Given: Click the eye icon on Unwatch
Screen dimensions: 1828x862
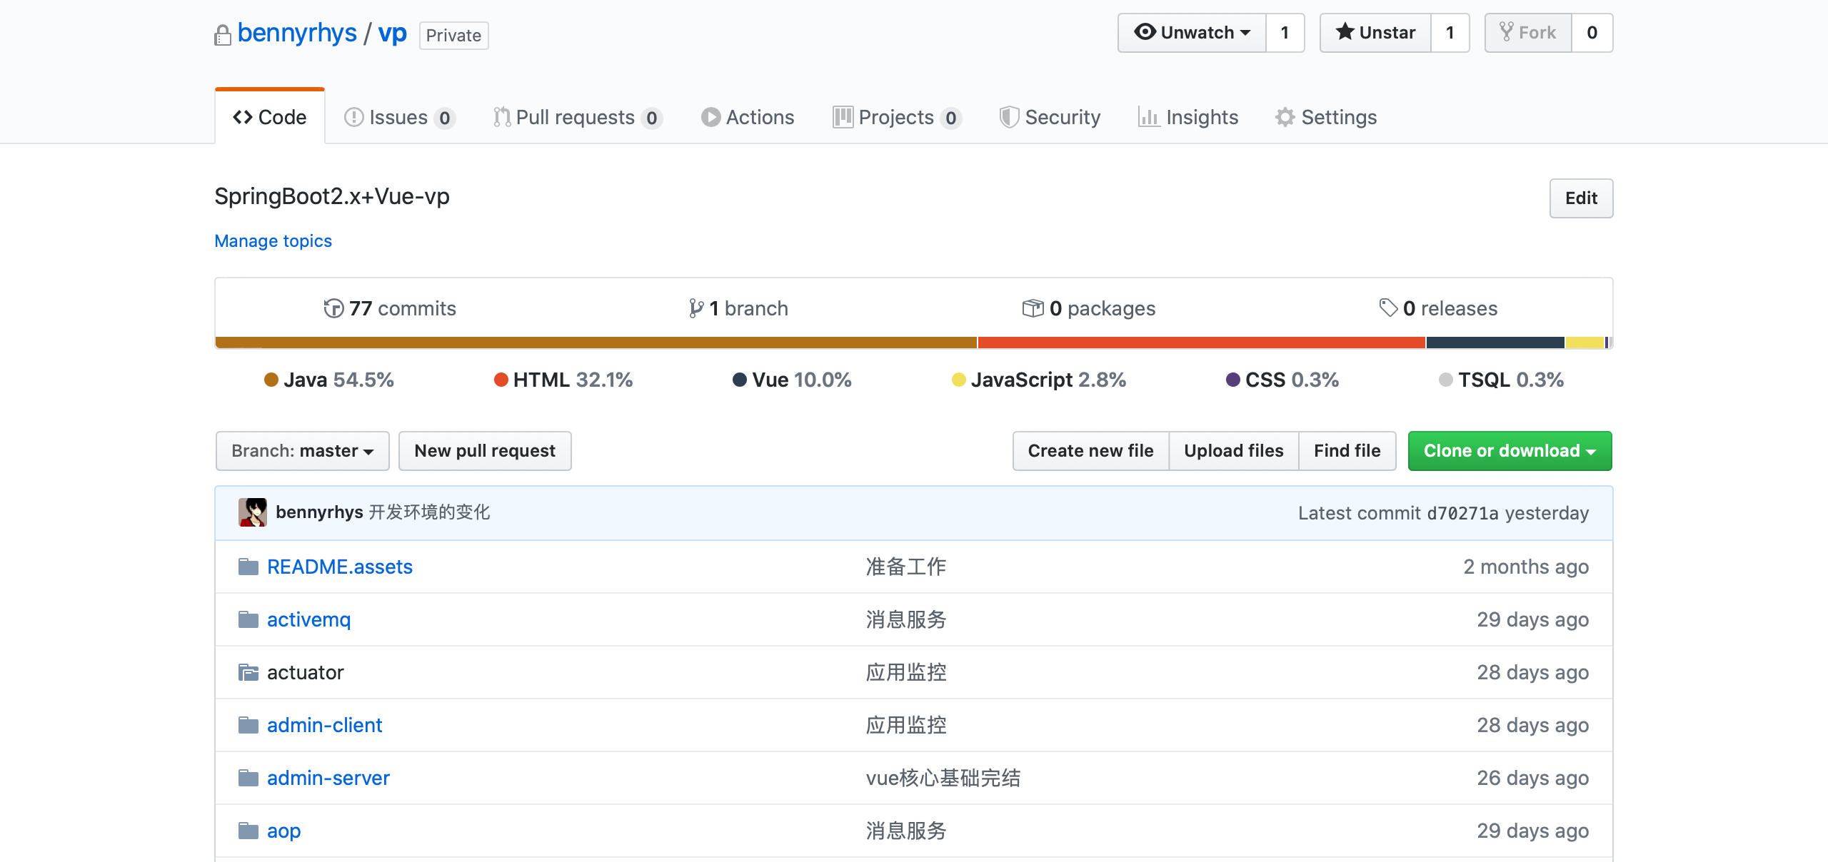Looking at the screenshot, I should tap(1145, 32).
